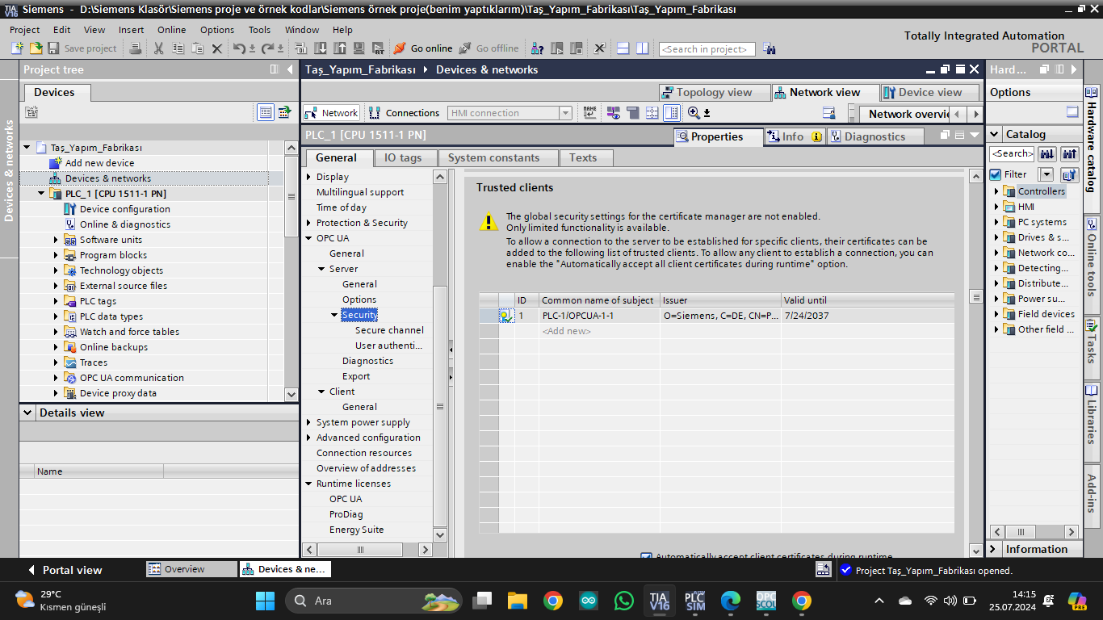Viewport: 1103px width, 620px height.
Task: Click the Portal view button
Action: (x=65, y=570)
